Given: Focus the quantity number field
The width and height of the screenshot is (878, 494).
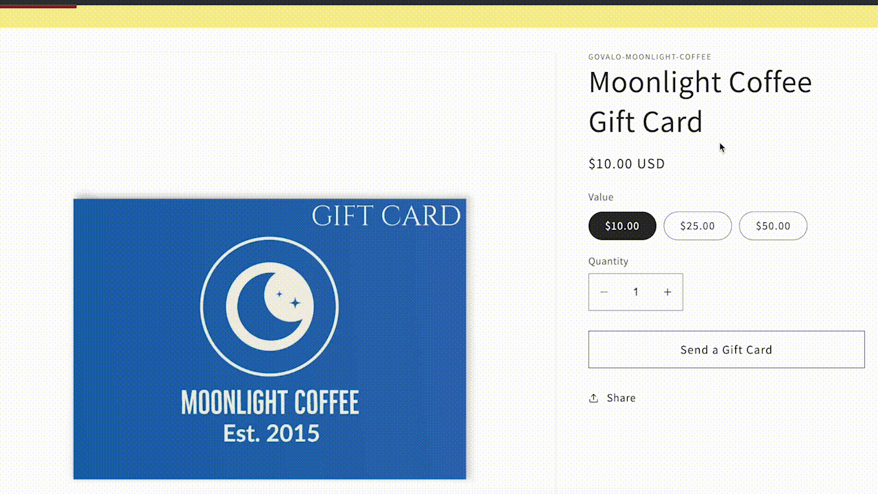Looking at the screenshot, I should (x=636, y=292).
